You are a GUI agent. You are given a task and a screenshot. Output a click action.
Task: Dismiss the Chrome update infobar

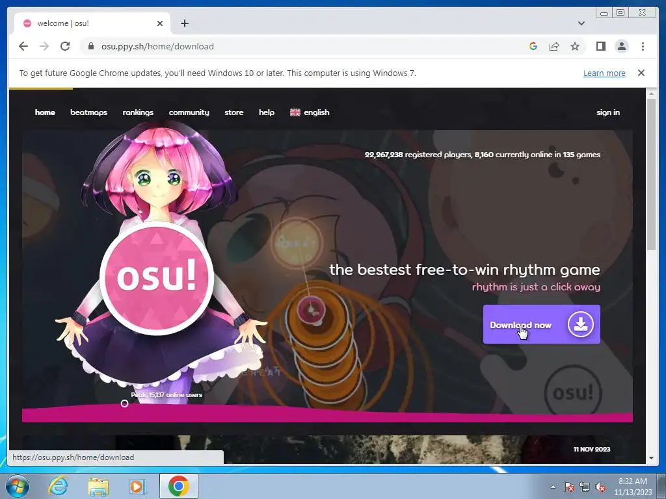pyautogui.click(x=641, y=73)
